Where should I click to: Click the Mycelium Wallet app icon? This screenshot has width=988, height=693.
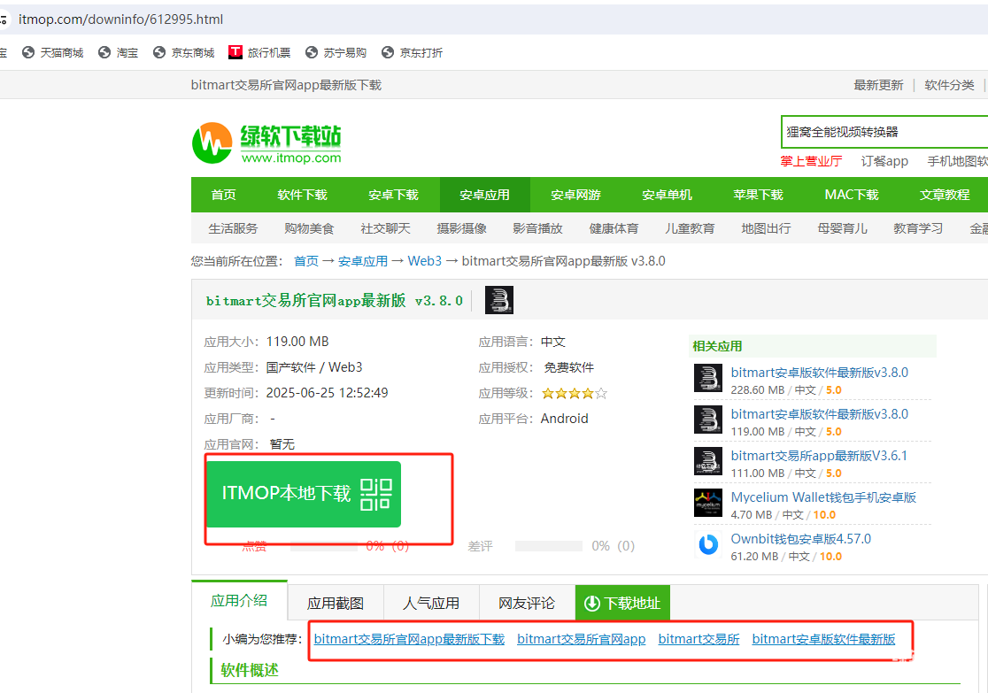click(x=707, y=503)
